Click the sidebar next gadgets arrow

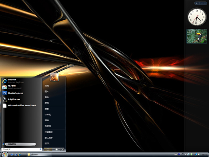tap(205, 3)
